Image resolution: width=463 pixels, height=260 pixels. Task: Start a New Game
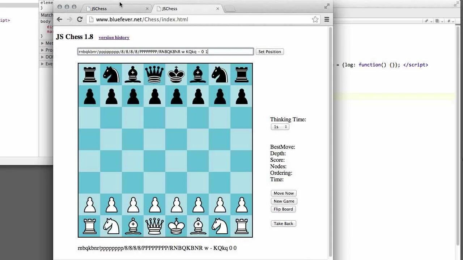point(284,201)
